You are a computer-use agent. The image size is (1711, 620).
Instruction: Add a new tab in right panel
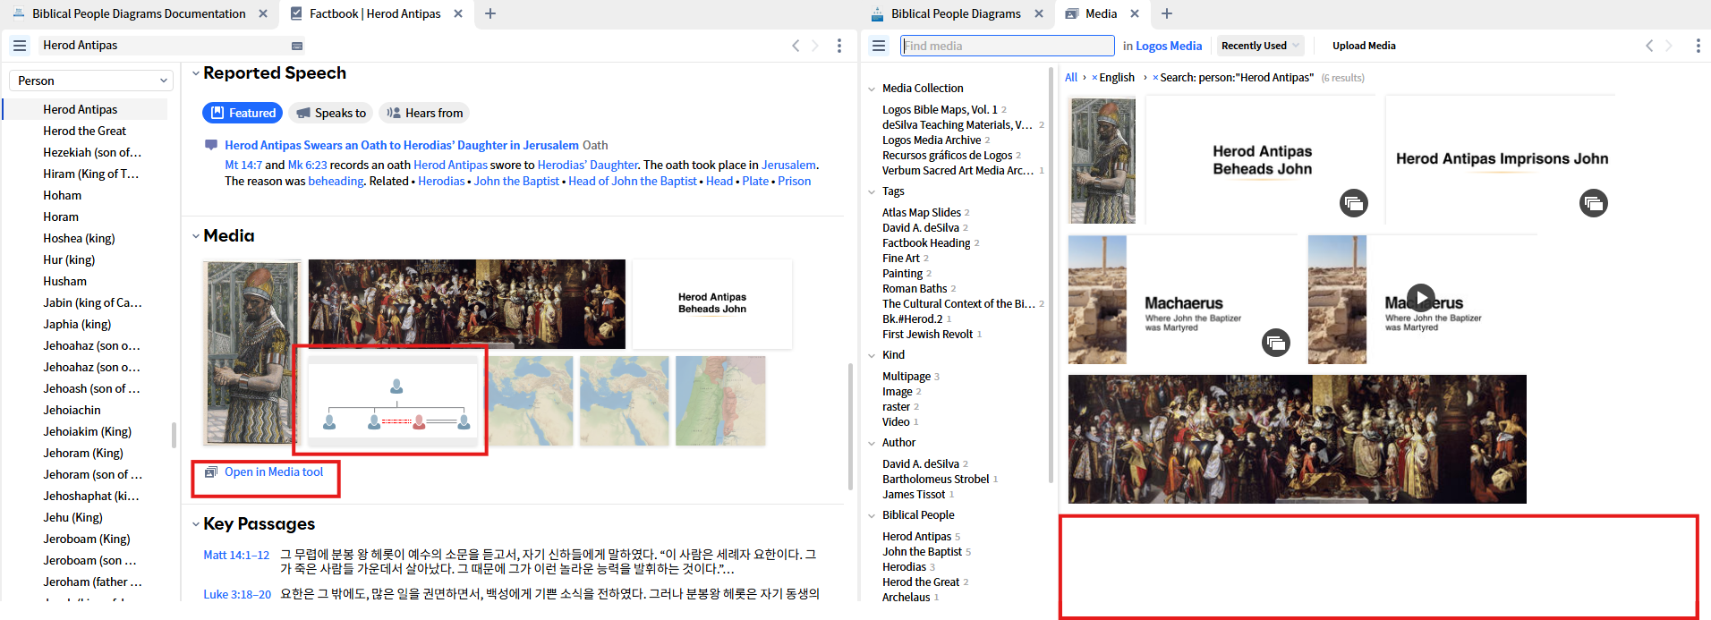[1167, 13]
